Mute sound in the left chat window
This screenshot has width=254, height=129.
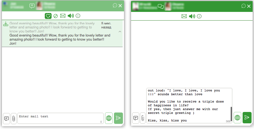point(71,16)
